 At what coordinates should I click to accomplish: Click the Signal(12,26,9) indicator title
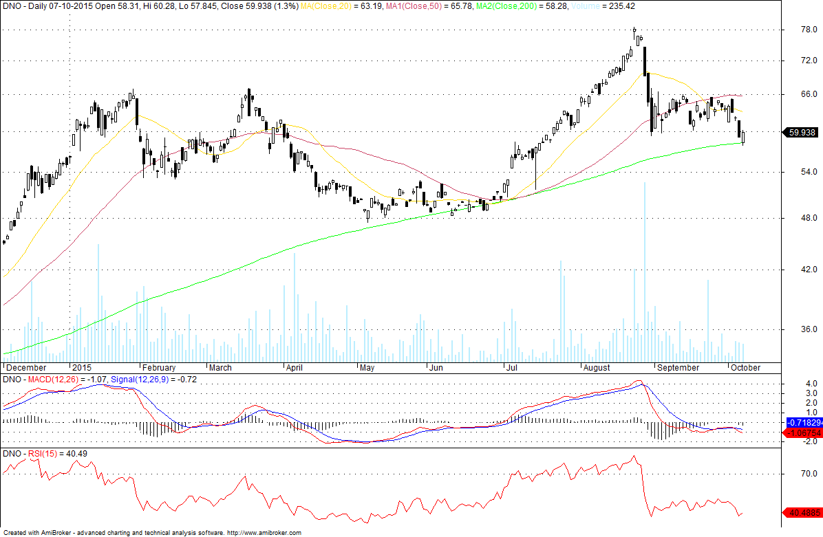[x=140, y=379]
